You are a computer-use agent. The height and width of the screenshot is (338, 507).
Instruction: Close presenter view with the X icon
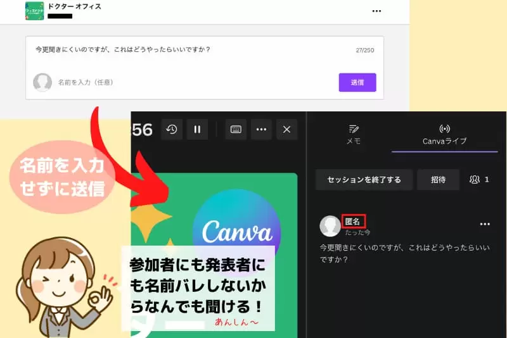coord(286,130)
